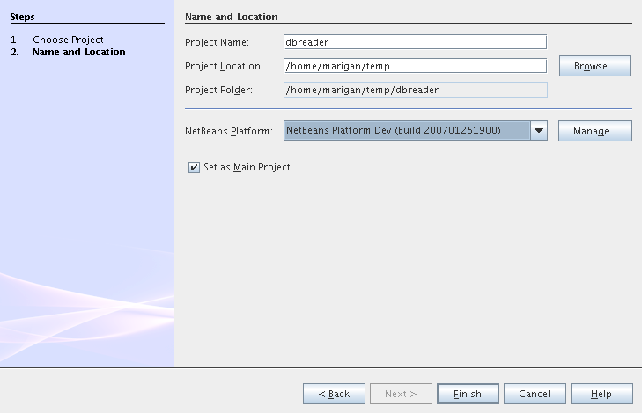
Task: Click the 'Set as Main Project' label text
Action: pos(247,167)
